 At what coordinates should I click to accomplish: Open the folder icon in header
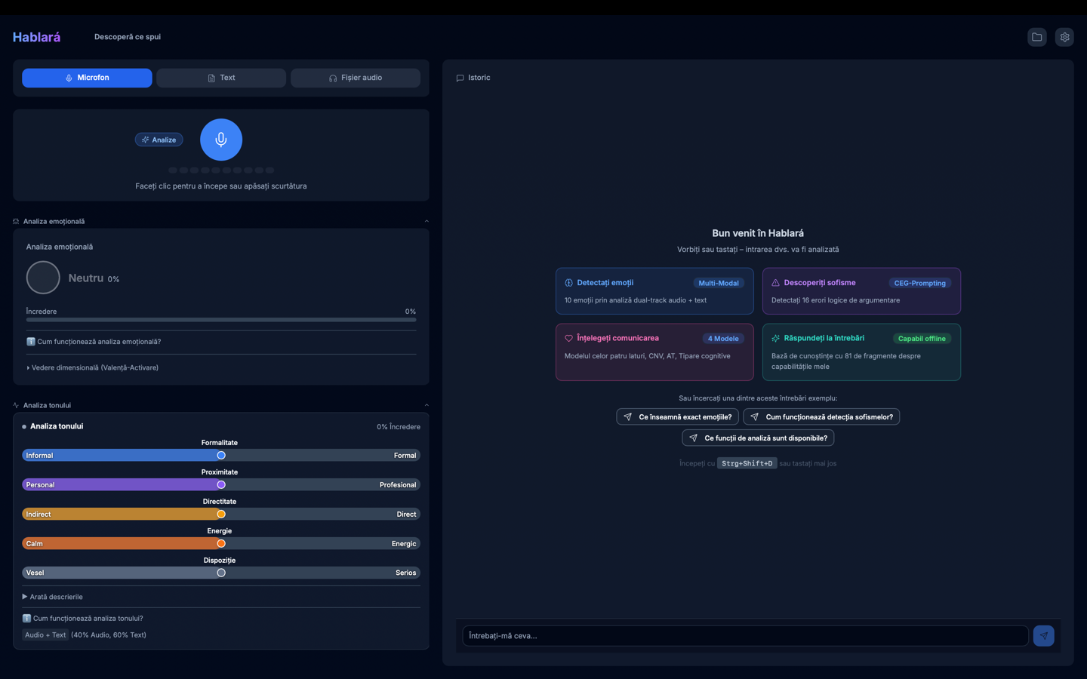click(1037, 37)
